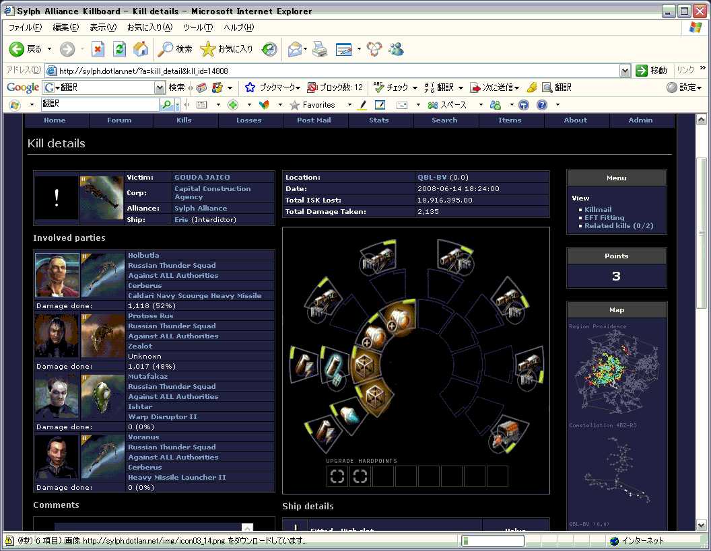Open the 設定 settings dropdown

pyautogui.click(x=685, y=87)
